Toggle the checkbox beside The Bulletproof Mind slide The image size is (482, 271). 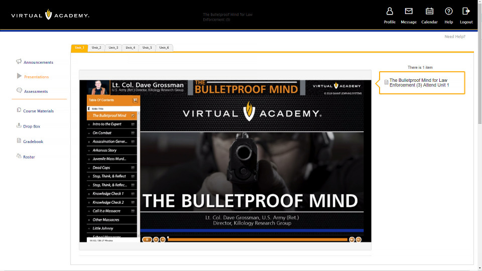click(x=133, y=115)
